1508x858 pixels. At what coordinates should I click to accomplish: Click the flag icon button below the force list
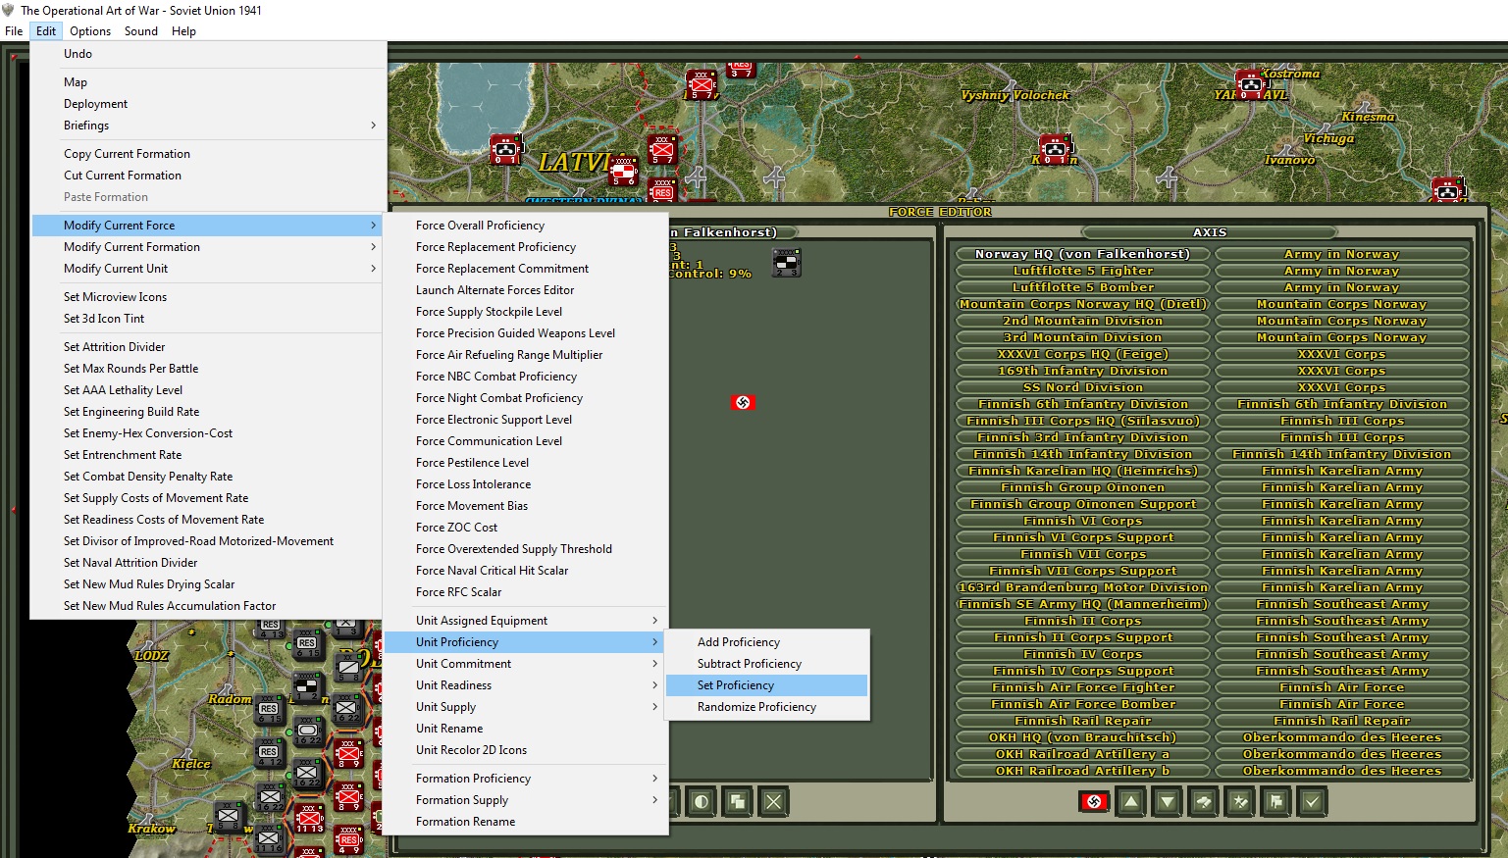(x=1275, y=801)
